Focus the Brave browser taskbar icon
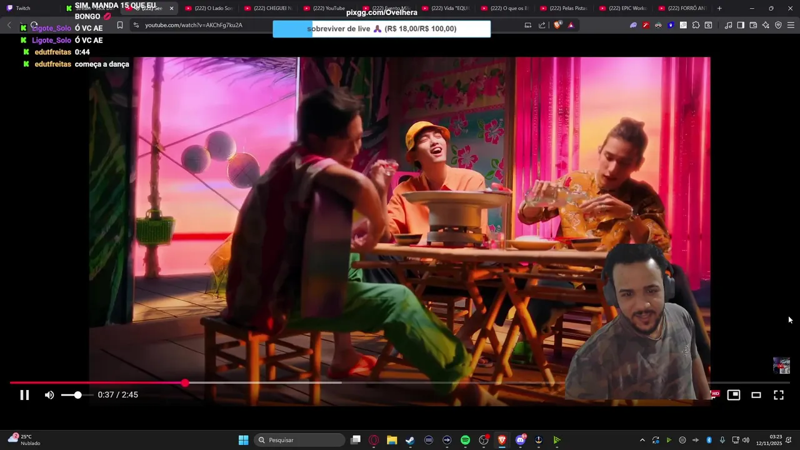Screen dimensions: 800x450 (502, 440)
